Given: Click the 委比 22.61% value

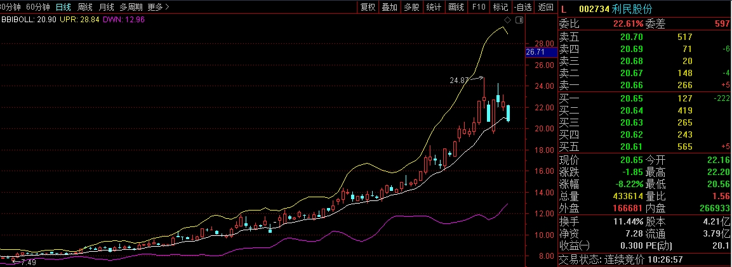Looking at the screenshot, I should coord(627,25).
